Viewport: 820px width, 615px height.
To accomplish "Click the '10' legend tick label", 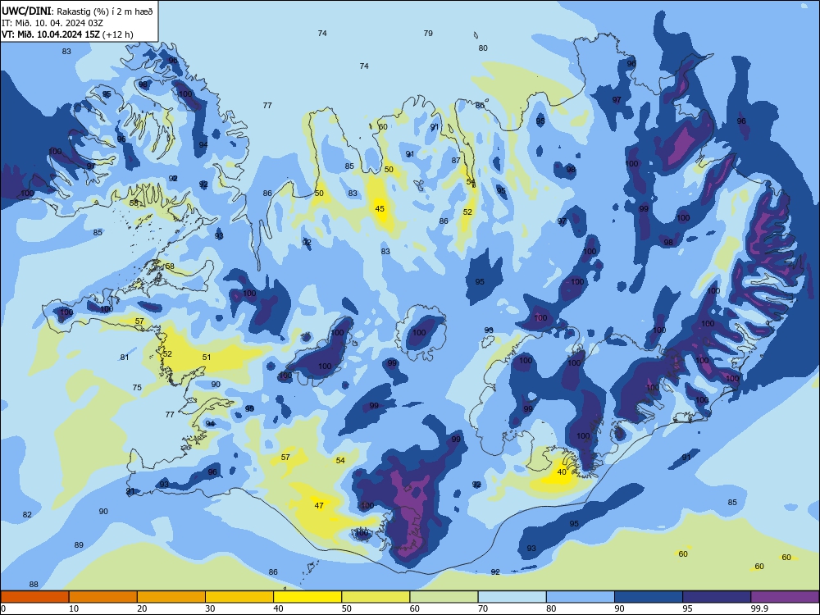I will click(74, 608).
